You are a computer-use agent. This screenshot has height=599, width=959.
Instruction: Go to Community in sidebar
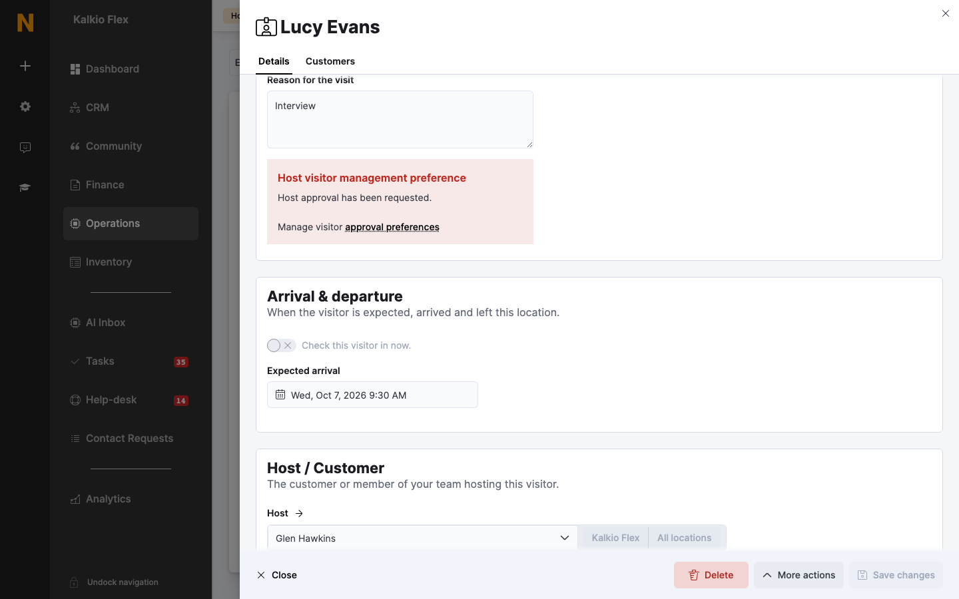point(131,146)
